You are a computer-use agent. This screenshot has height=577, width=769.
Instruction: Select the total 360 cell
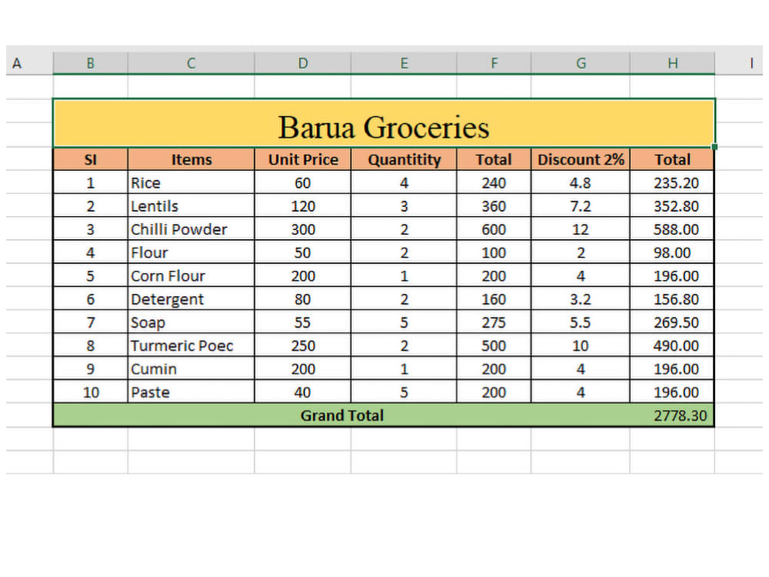[x=494, y=205]
